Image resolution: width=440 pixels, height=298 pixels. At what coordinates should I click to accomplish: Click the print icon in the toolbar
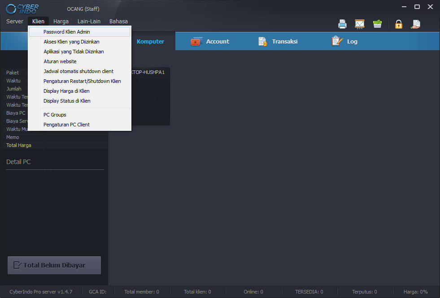click(x=342, y=24)
